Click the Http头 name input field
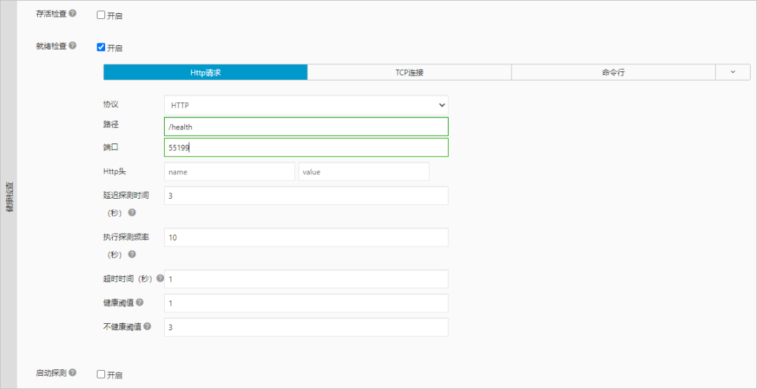Image resolution: width=757 pixels, height=389 pixels. [229, 171]
